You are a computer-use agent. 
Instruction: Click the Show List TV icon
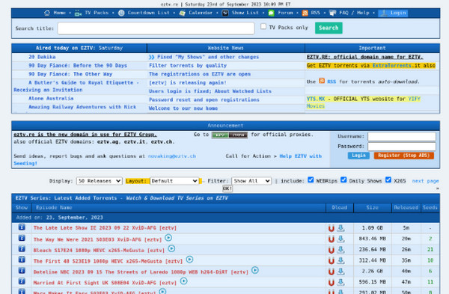coord(225,13)
